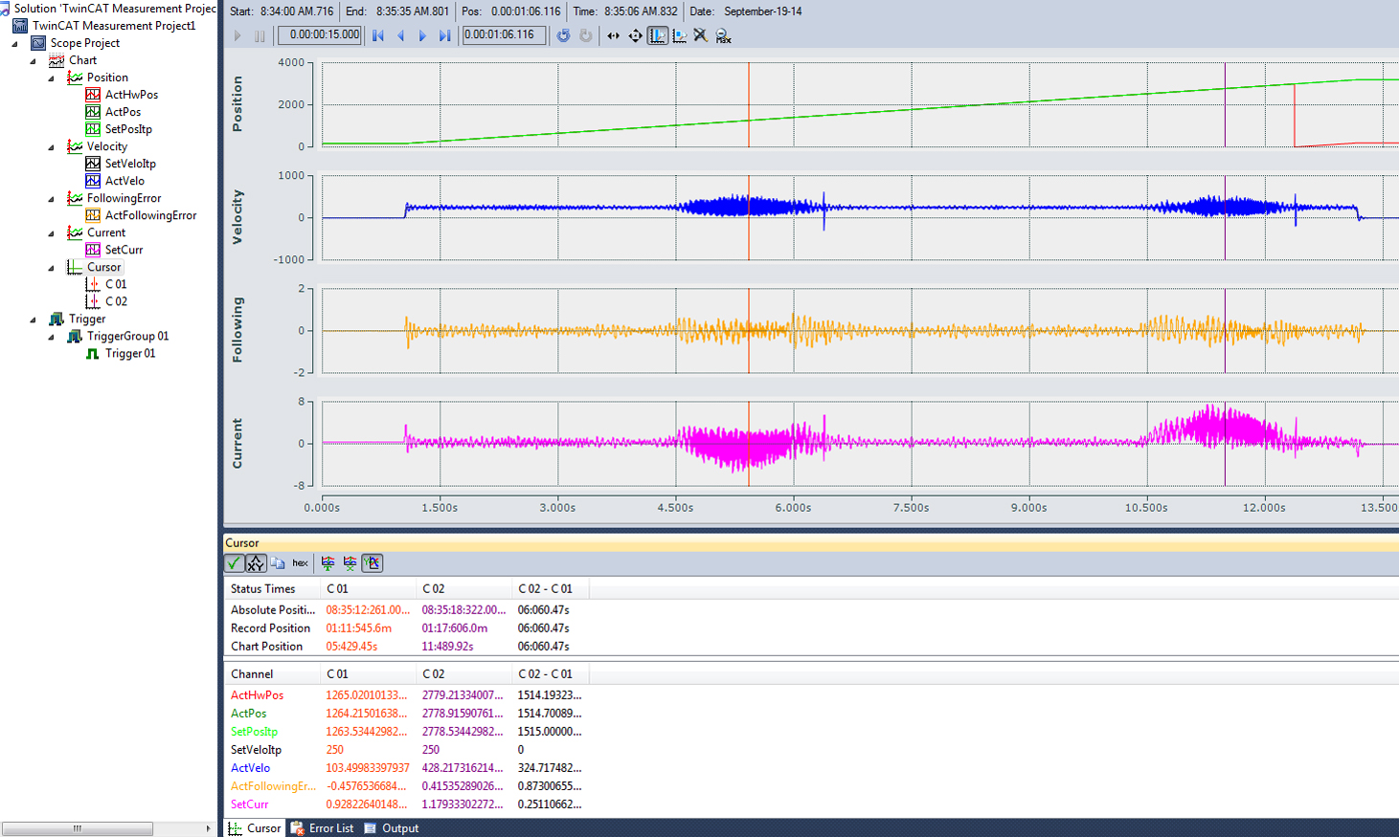
Task: Click the add time cursor icon
Action: click(327, 563)
